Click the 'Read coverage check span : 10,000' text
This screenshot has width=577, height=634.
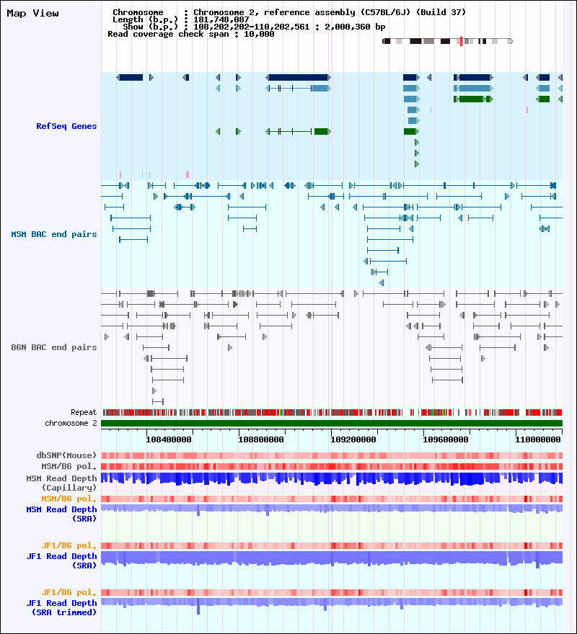[190, 34]
